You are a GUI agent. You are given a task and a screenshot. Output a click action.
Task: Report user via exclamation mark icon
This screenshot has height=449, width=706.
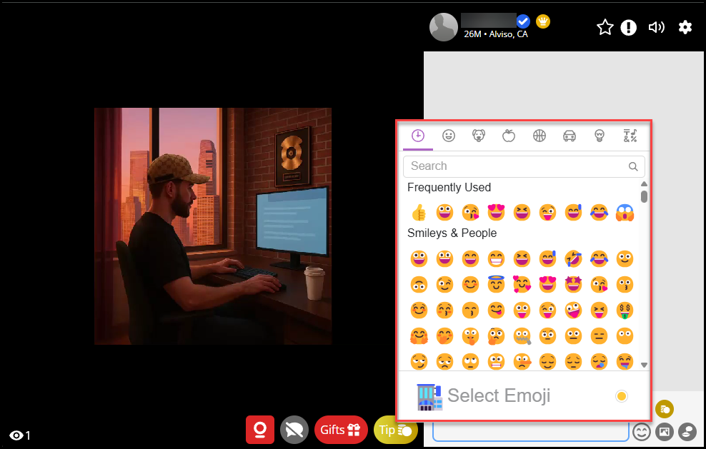[628, 27]
